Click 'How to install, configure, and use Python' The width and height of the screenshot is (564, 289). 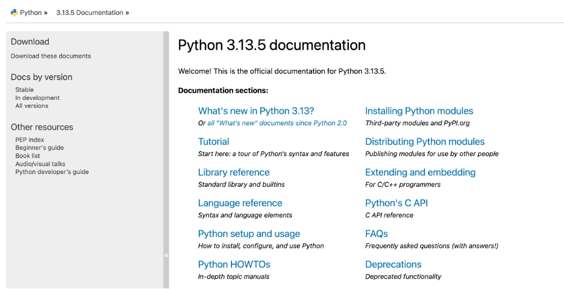(261, 246)
